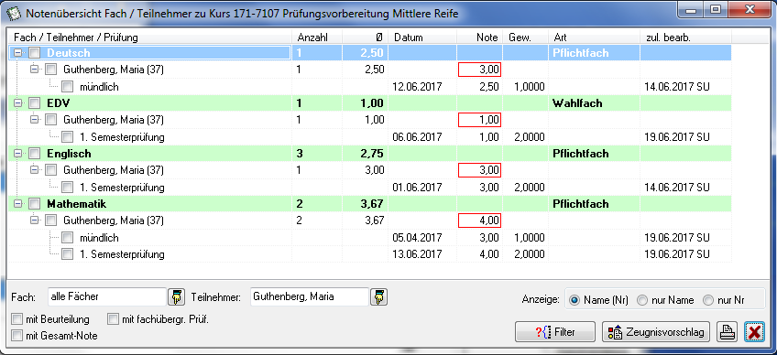Open the Teilnehmer picker hand icon
Screen dimensions: 777x355
(378, 297)
